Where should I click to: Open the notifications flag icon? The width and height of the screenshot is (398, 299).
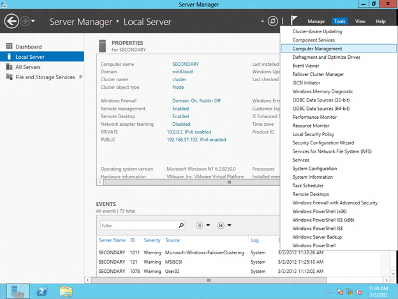pyautogui.click(x=294, y=21)
